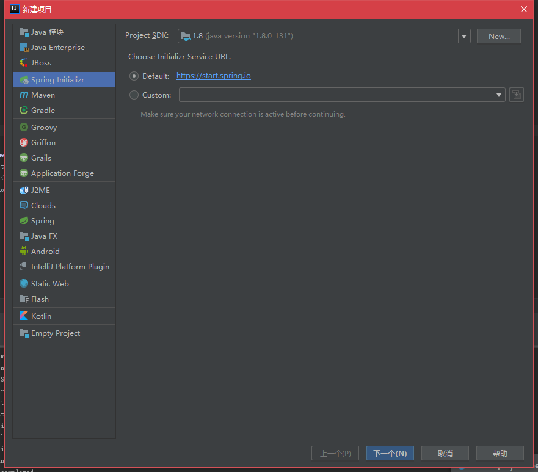Screen dimensions: 538x472
Task: Select the Custom service URL radio button
Action: coord(134,95)
